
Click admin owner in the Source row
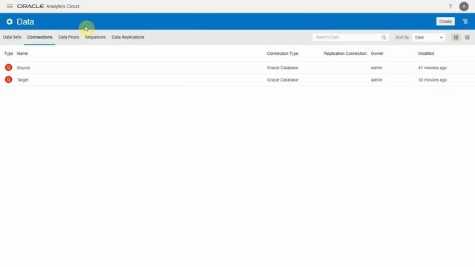[376, 67]
